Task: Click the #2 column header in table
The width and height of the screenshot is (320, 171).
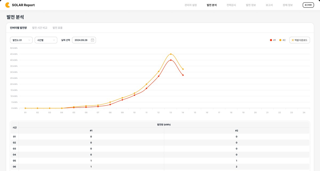Action: (x=237, y=131)
